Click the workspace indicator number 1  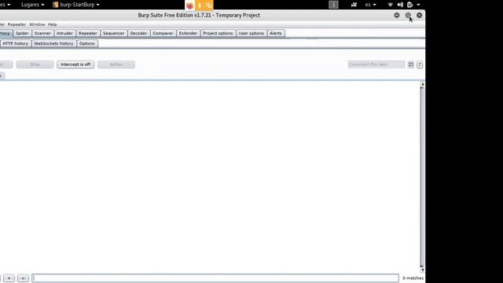click(x=333, y=5)
